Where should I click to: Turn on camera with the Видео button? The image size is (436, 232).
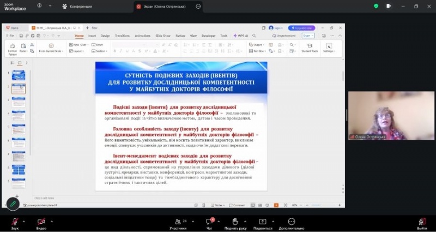point(41,222)
